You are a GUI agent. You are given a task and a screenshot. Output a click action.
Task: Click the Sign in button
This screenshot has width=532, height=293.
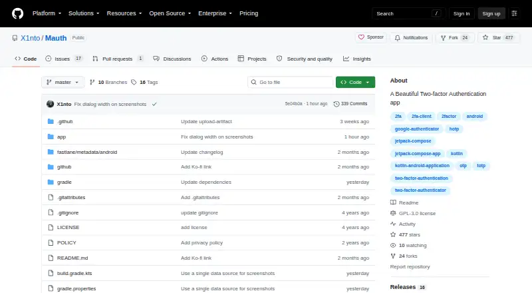462,13
